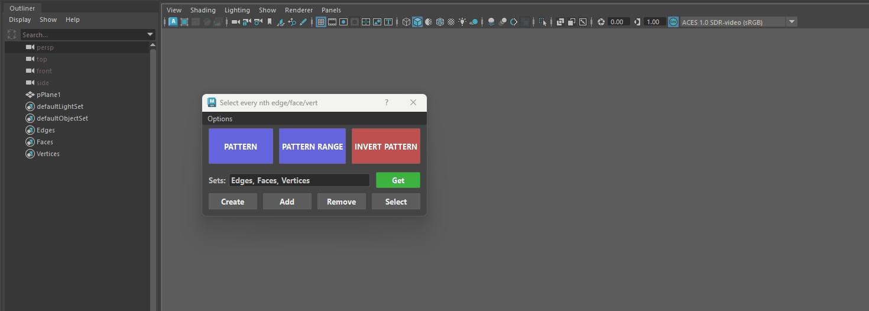Select the Grease Pencil tool icon
The height and width of the screenshot is (311, 869).
(303, 22)
